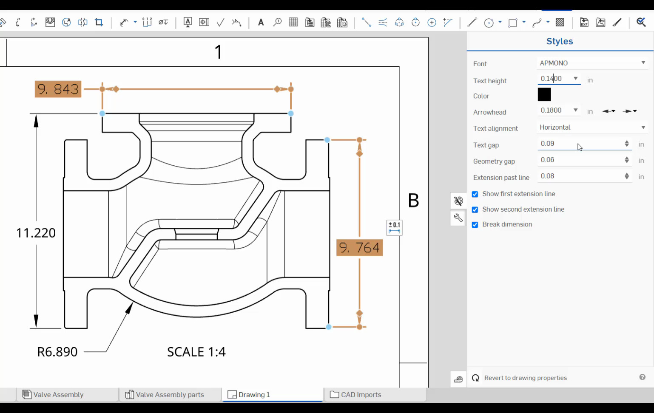
Task: Select the Callout balloon tool
Action: (x=277, y=23)
